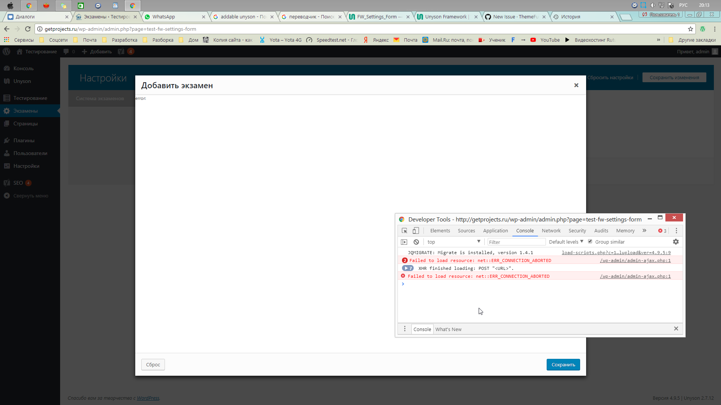
Task: Open Пользователи in the WP sidebar
Action: point(30,153)
